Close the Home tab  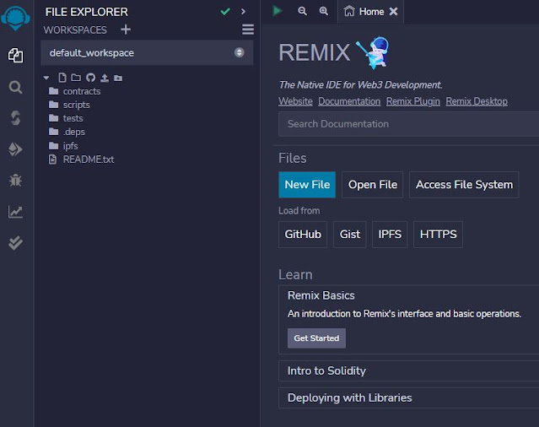click(393, 12)
